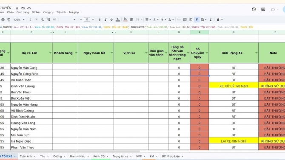Click the font size field showing 13
285x160 pixels.
pos(87,20)
